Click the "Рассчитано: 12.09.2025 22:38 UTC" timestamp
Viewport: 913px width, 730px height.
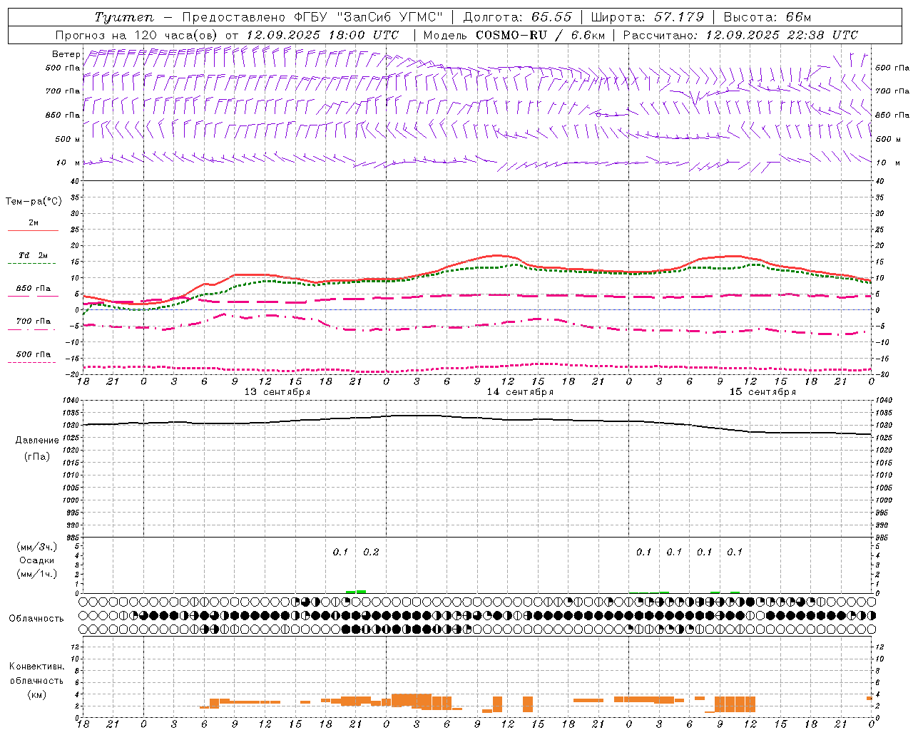tap(741, 35)
